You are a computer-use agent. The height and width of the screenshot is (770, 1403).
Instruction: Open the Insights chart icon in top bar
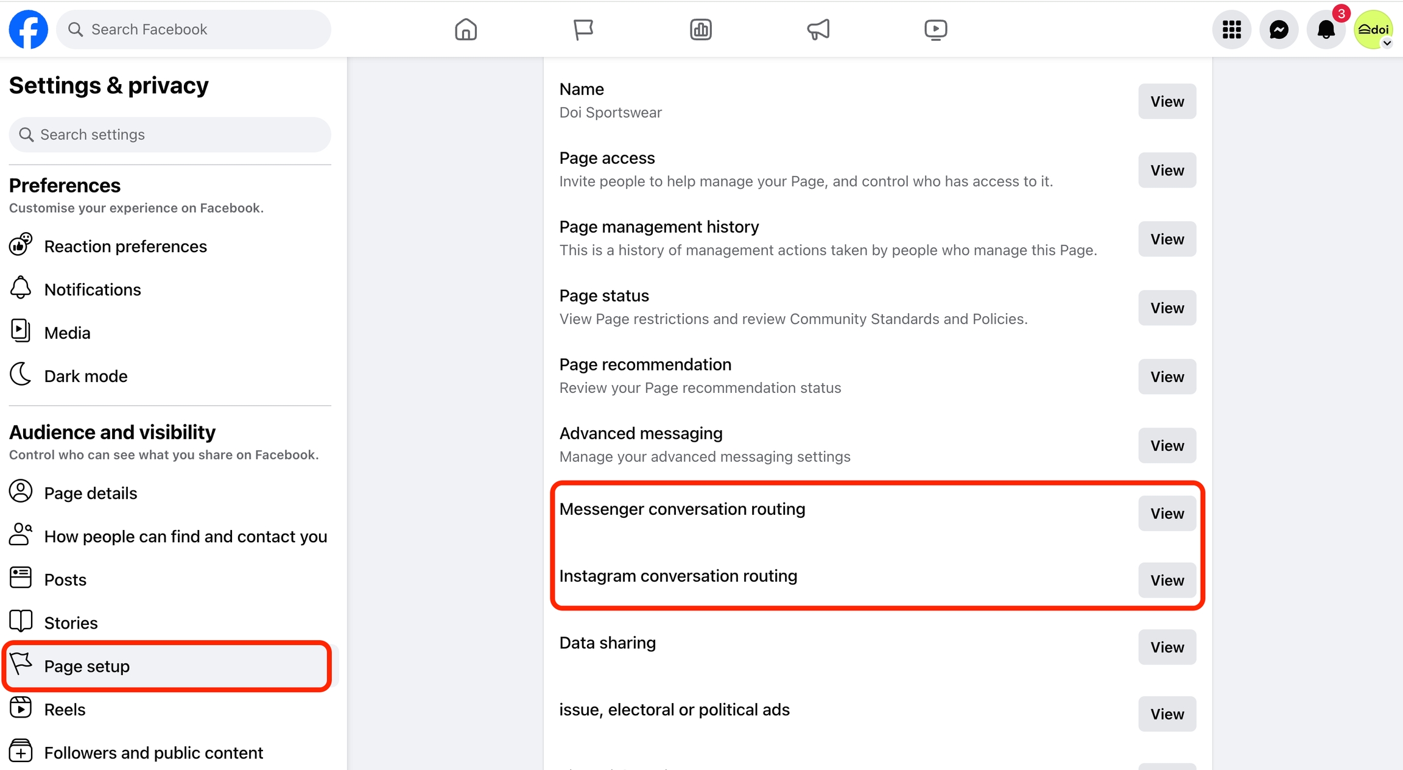[700, 29]
